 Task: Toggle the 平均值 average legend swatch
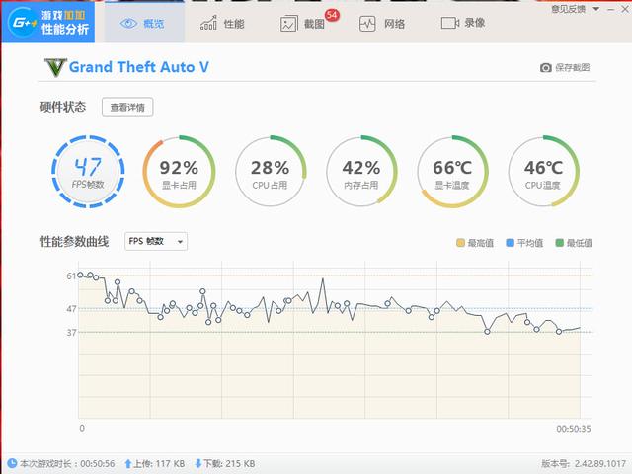pyautogui.click(x=510, y=243)
